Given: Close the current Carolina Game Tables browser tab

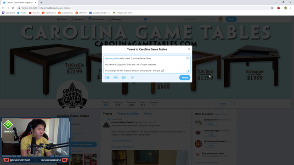Looking at the screenshot, I should pos(35,3).
